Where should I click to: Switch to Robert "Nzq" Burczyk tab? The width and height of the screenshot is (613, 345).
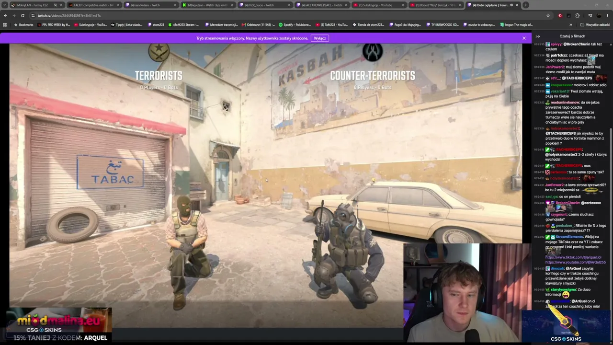tap(435, 5)
